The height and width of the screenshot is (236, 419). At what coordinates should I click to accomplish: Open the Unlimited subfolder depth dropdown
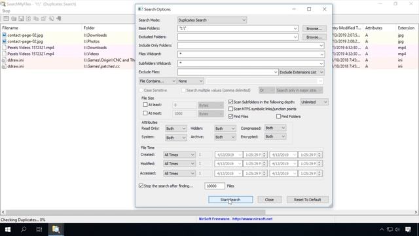pos(314,102)
